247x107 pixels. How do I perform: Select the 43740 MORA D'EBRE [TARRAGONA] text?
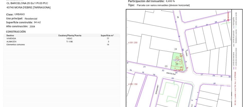click(28, 7)
